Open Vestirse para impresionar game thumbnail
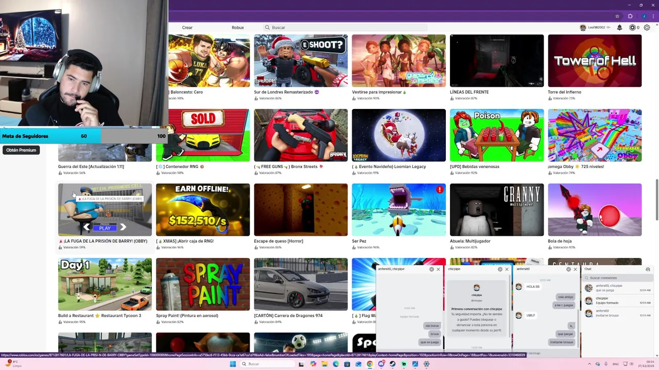 399,61
